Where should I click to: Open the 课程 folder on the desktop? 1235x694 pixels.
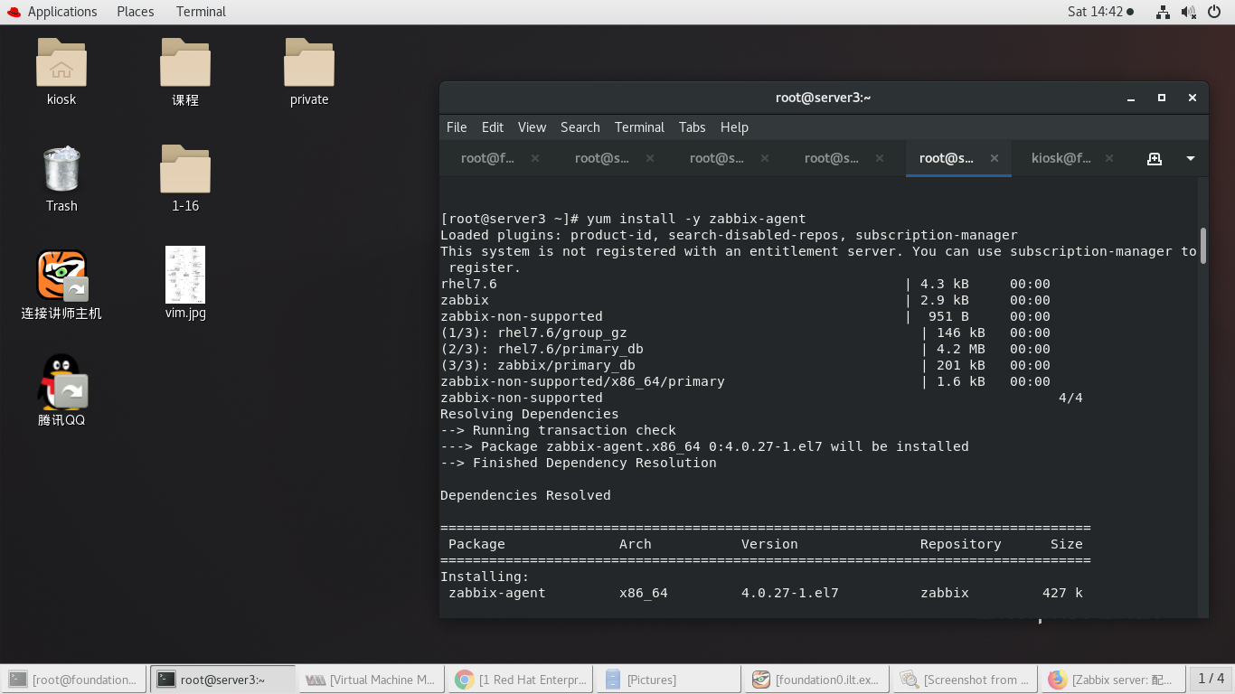click(184, 61)
